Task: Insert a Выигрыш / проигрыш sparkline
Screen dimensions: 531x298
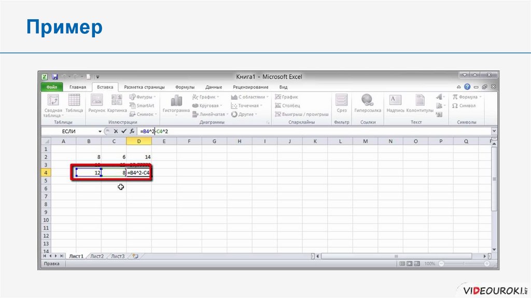Action: [302, 114]
